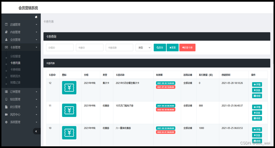View 详情 for card ID 11

coord(257,107)
